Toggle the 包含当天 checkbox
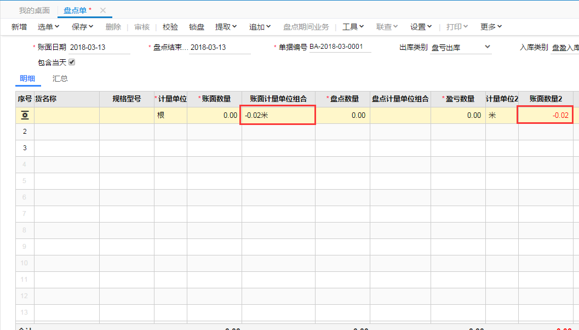The image size is (579, 330). (72, 62)
